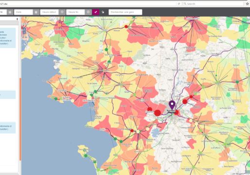
Task: Click the paint bucket reset icon
Action: [103, 12]
